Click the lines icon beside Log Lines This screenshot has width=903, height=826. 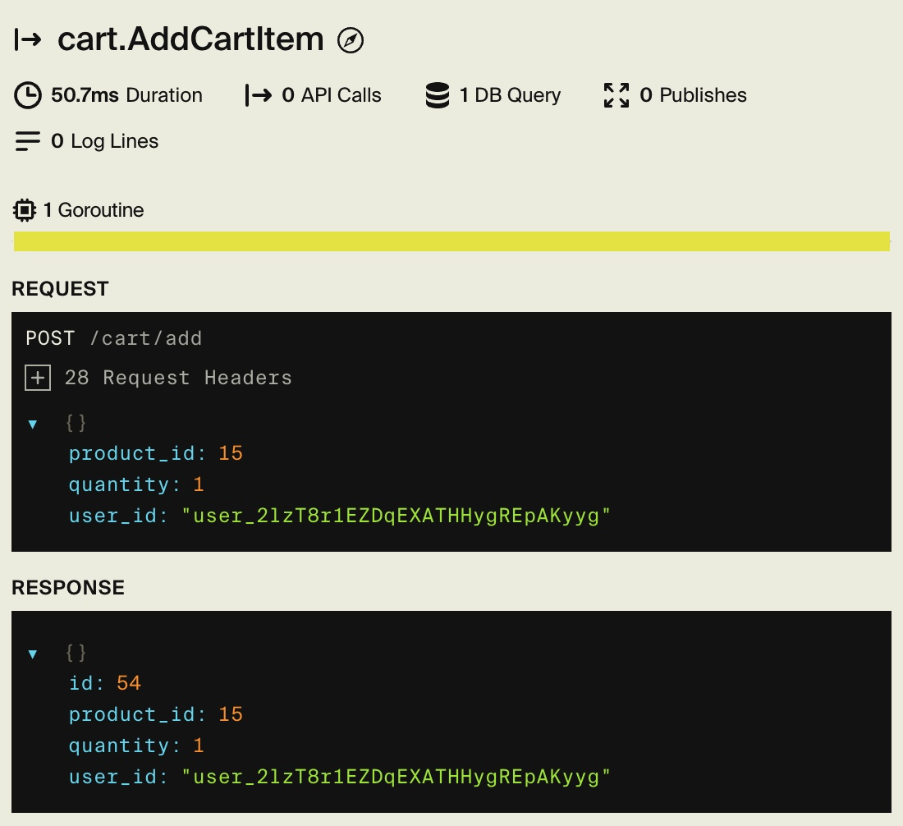(x=28, y=141)
